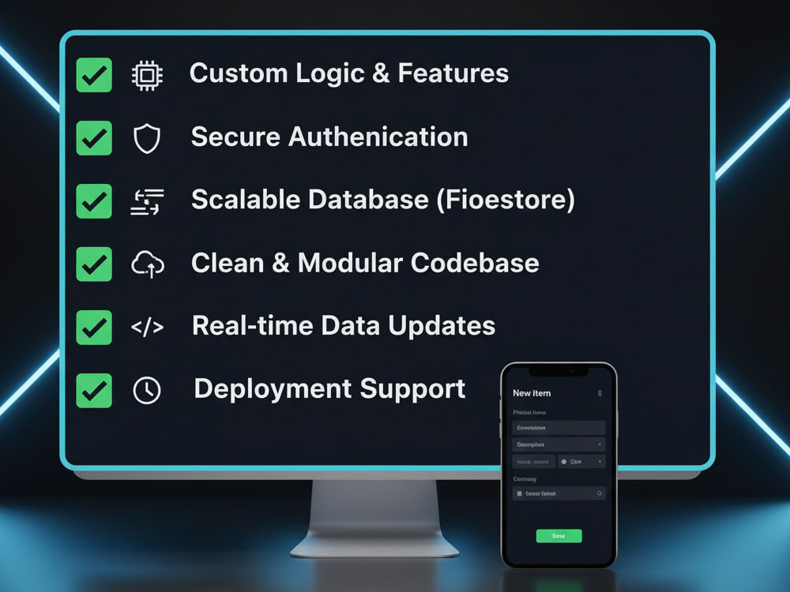The height and width of the screenshot is (592, 790).
Task: Click the small left input field in the phone's third row
Action: [x=533, y=462]
